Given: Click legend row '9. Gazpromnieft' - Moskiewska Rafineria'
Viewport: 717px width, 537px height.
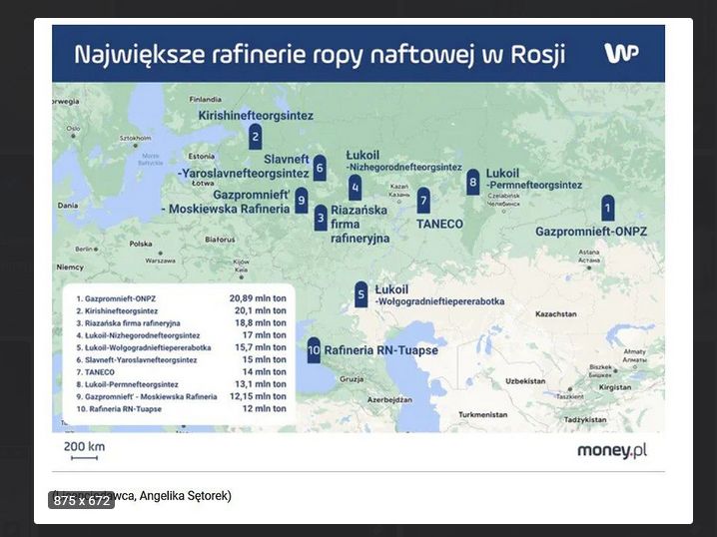Looking at the screenshot, I should pyautogui.click(x=181, y=396).
